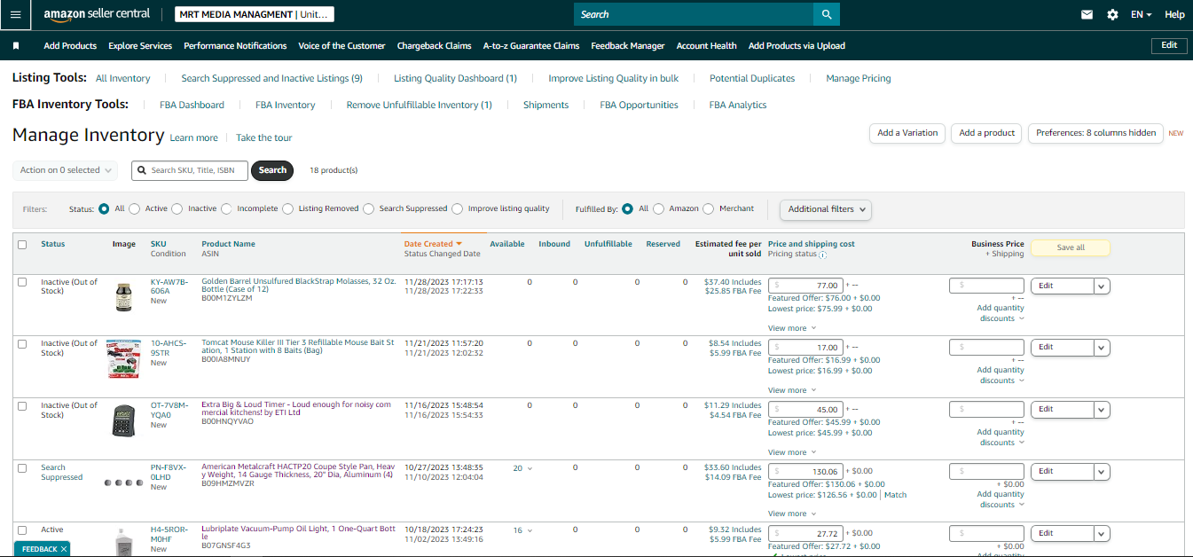1193x557 pixels.
Task: Click Remove Unfulfillable Inventory link
Action: [x=419, y=105]
